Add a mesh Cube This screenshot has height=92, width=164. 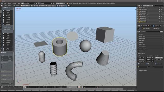(x=7, y=35)
